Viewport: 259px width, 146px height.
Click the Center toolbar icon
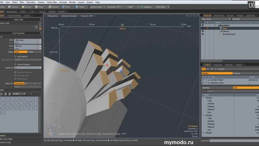click(x=76, y=7)
